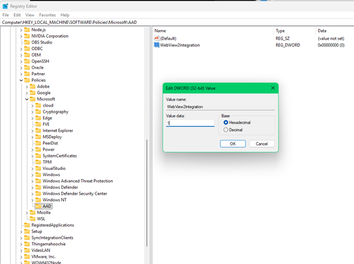Select the Hexadecimal base radio button
354x264 pixels.
tap(226, 122)
